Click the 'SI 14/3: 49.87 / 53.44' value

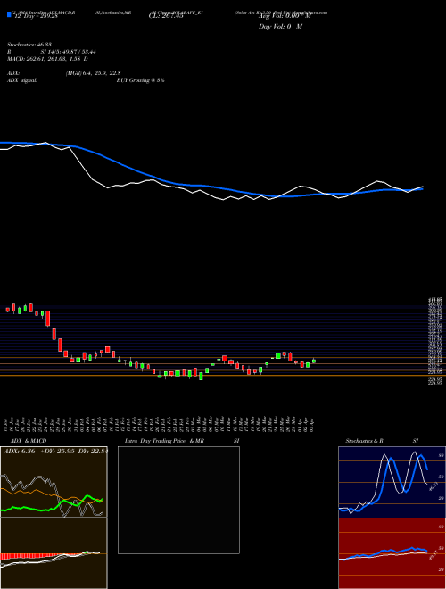(70, 52)
